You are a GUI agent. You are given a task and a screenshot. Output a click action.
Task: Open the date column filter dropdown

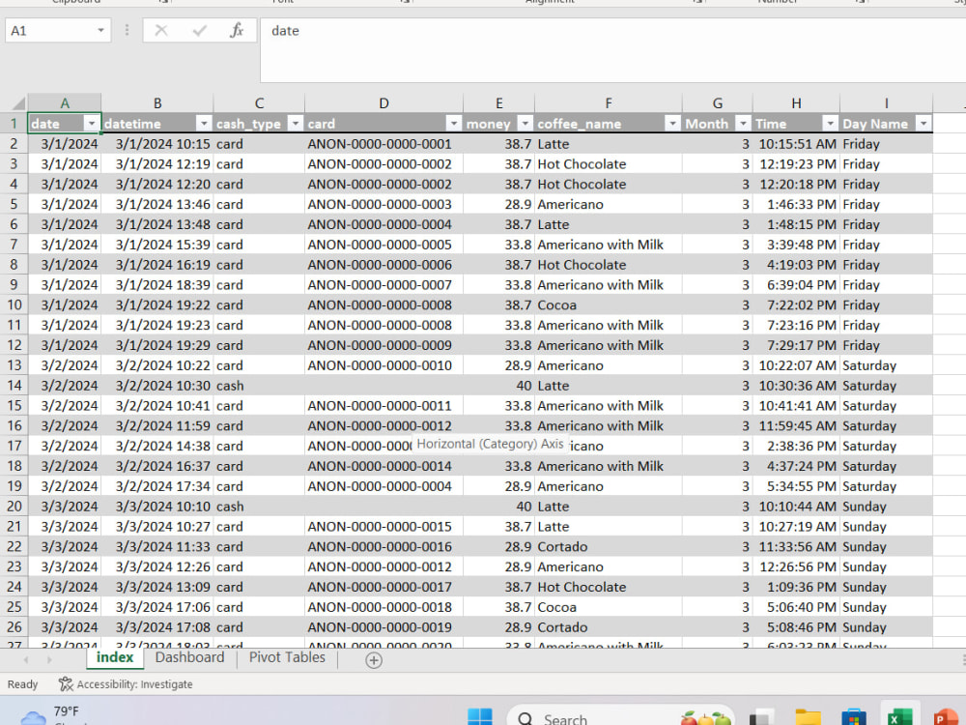tap(89, 124)
